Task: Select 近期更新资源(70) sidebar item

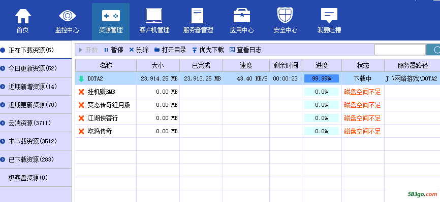Action: pos(36,105)
